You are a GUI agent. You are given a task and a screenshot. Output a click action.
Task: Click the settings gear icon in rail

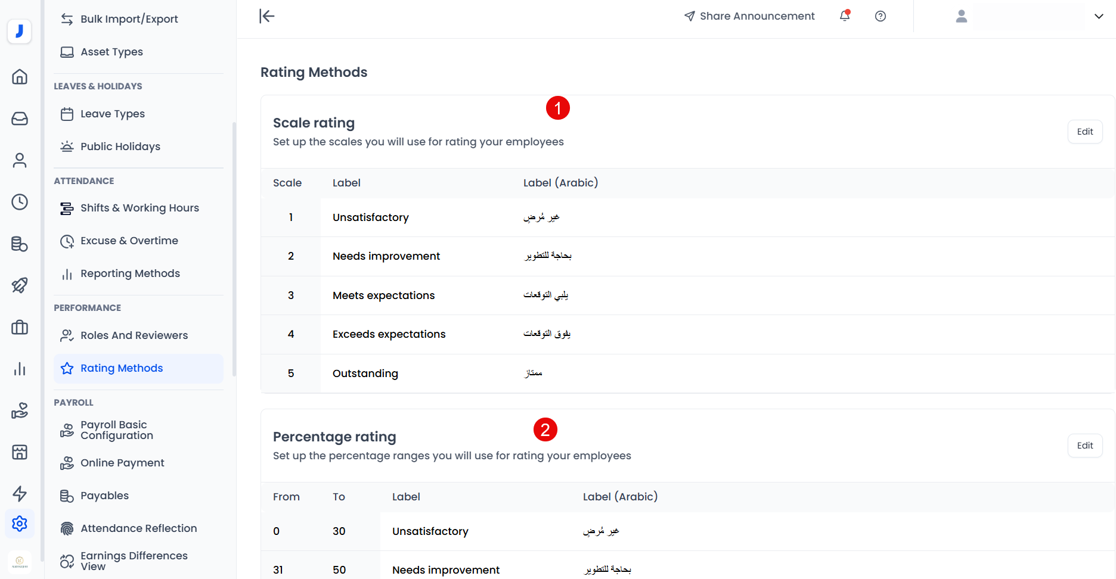(x=20, y=524)
